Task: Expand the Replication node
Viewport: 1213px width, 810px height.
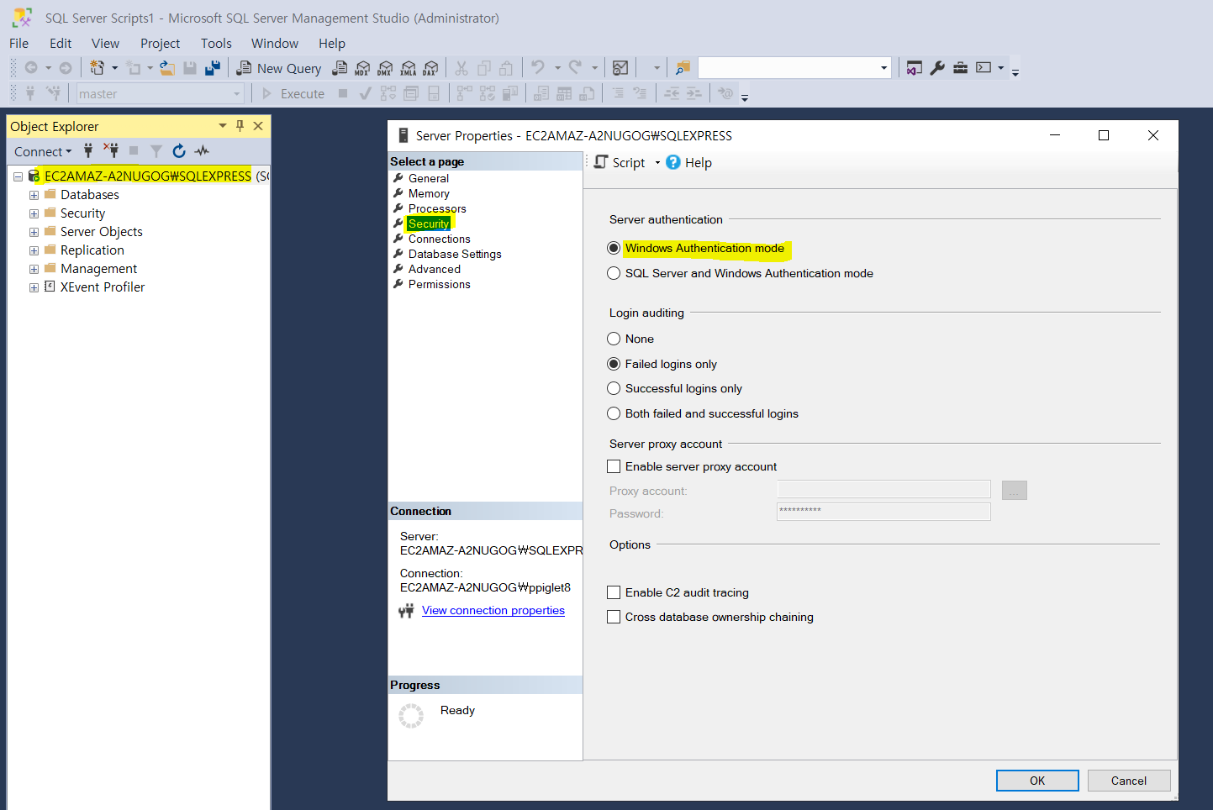Action: point(34,250)
